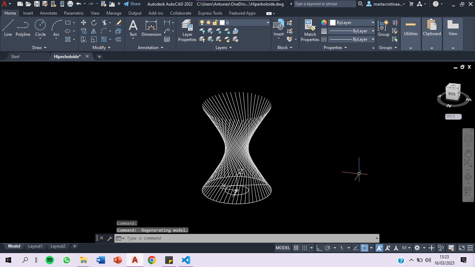The image size is (475, 267).
Task: Toggle drawing grid display in status bar
Action: [296, 248]
